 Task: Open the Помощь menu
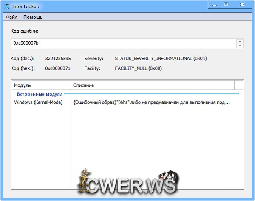pyautogui.click(x=33, y=17)
